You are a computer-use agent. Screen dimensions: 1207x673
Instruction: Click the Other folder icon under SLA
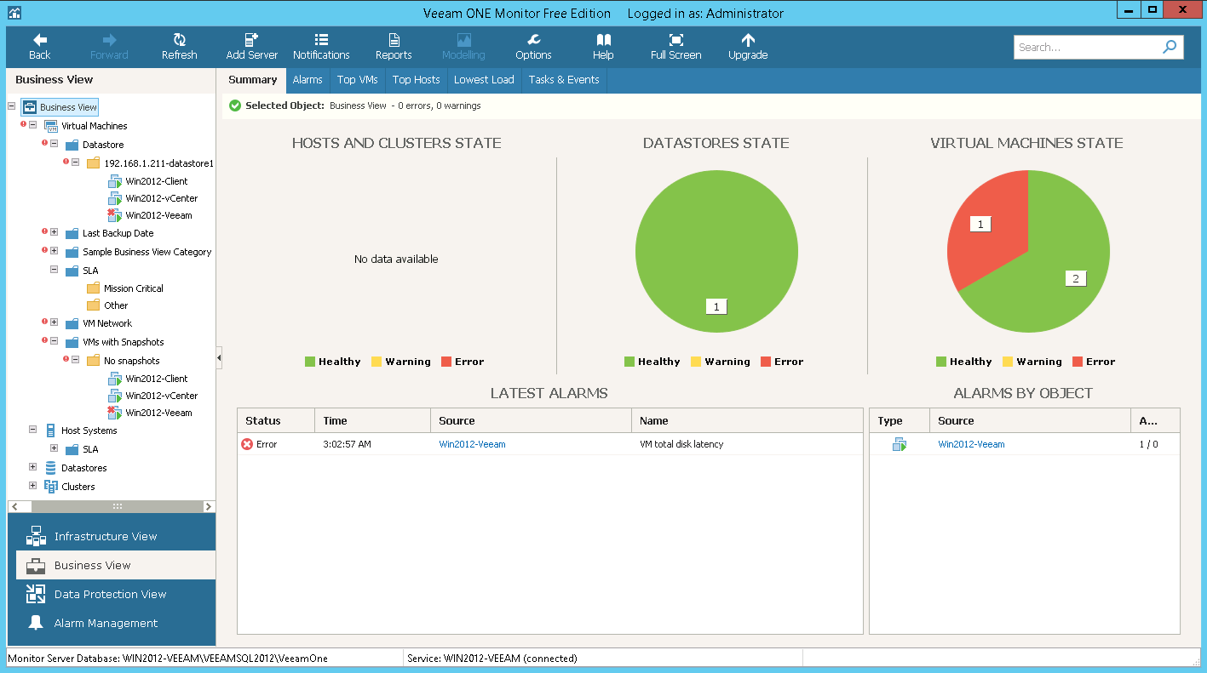93,305
